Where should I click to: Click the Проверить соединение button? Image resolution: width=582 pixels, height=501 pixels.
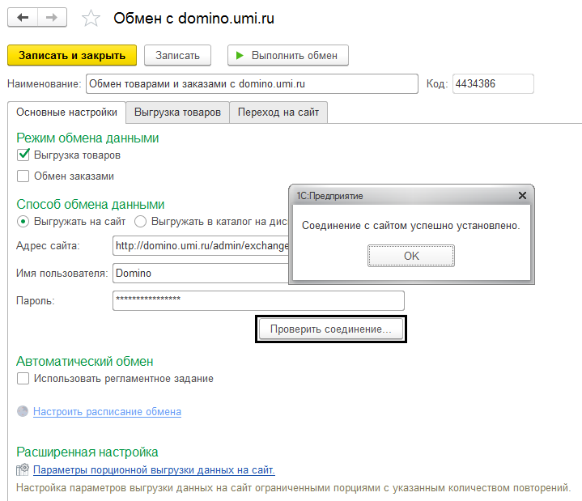pos(330,329)
